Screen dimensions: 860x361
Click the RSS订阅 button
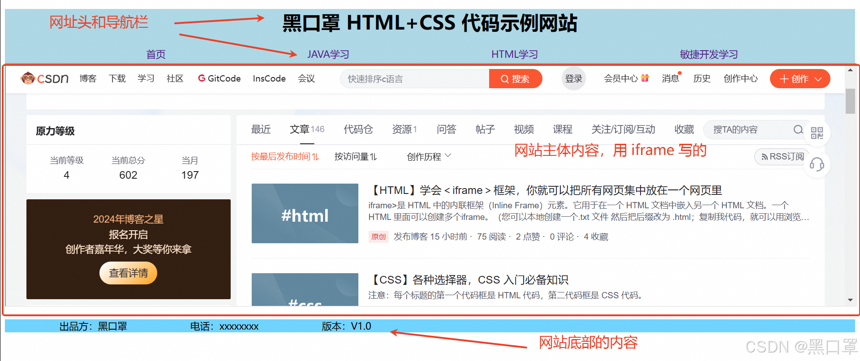(x=782, y=157)
